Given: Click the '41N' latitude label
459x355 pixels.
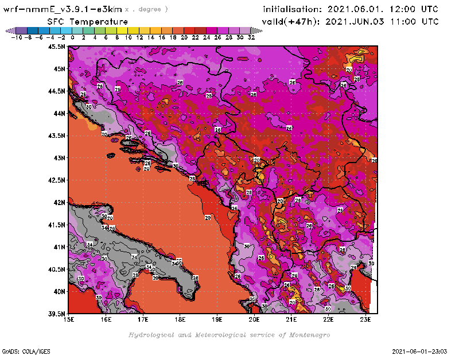Looking at the screenshot, I should 59,247.
